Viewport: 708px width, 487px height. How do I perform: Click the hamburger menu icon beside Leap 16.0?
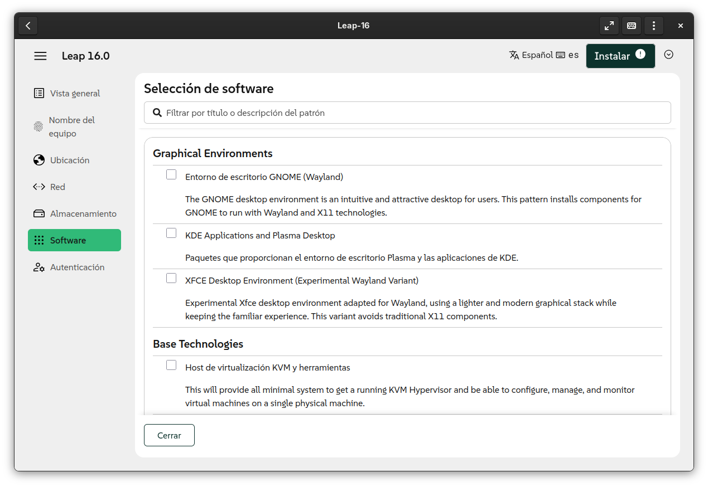[x=40, y=56]
